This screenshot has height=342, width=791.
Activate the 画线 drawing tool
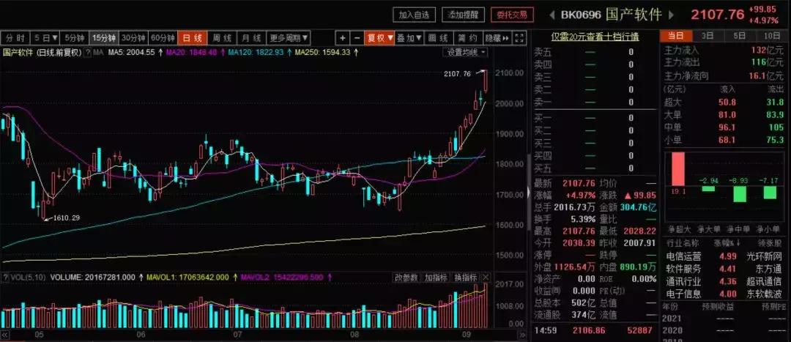click(439, 38)
